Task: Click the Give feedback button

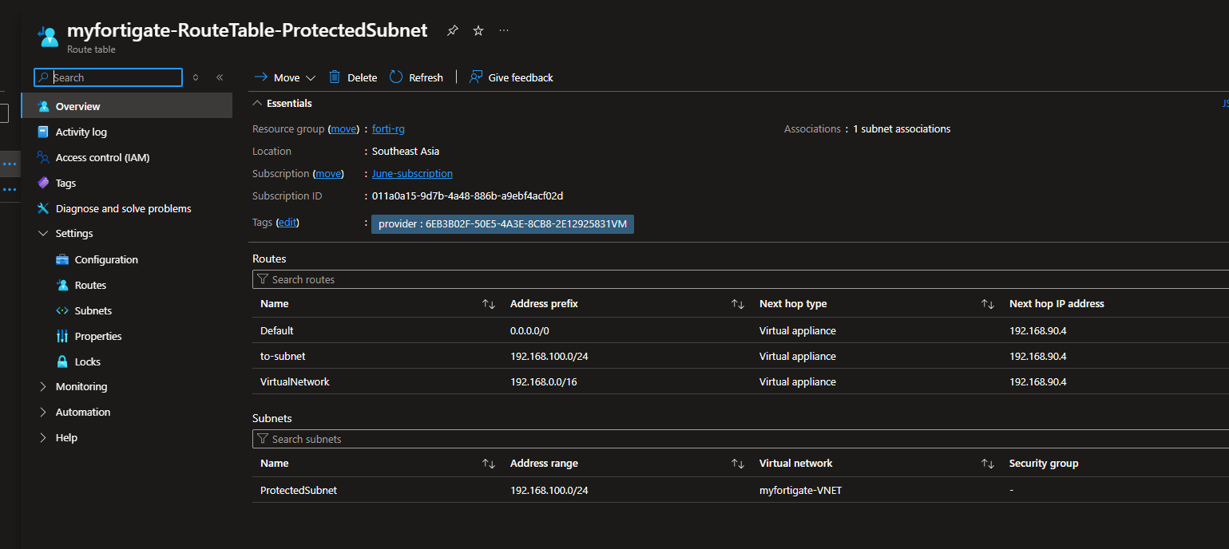Action: pyautogui.click(x=511, y=77)
